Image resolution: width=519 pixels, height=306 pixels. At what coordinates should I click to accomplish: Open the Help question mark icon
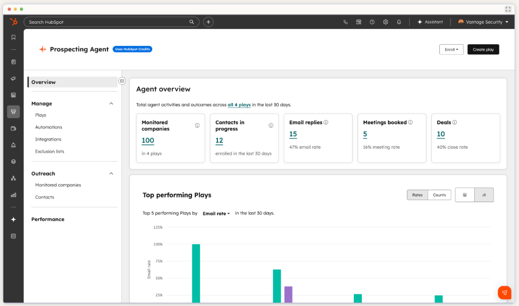pyautogui.click(x=372, y=22)
